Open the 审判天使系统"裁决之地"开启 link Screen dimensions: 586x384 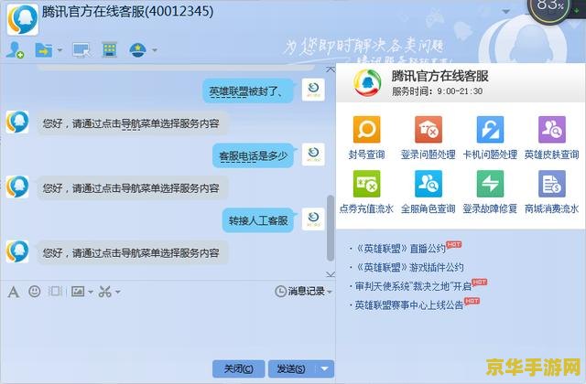(x=413, y=286)
